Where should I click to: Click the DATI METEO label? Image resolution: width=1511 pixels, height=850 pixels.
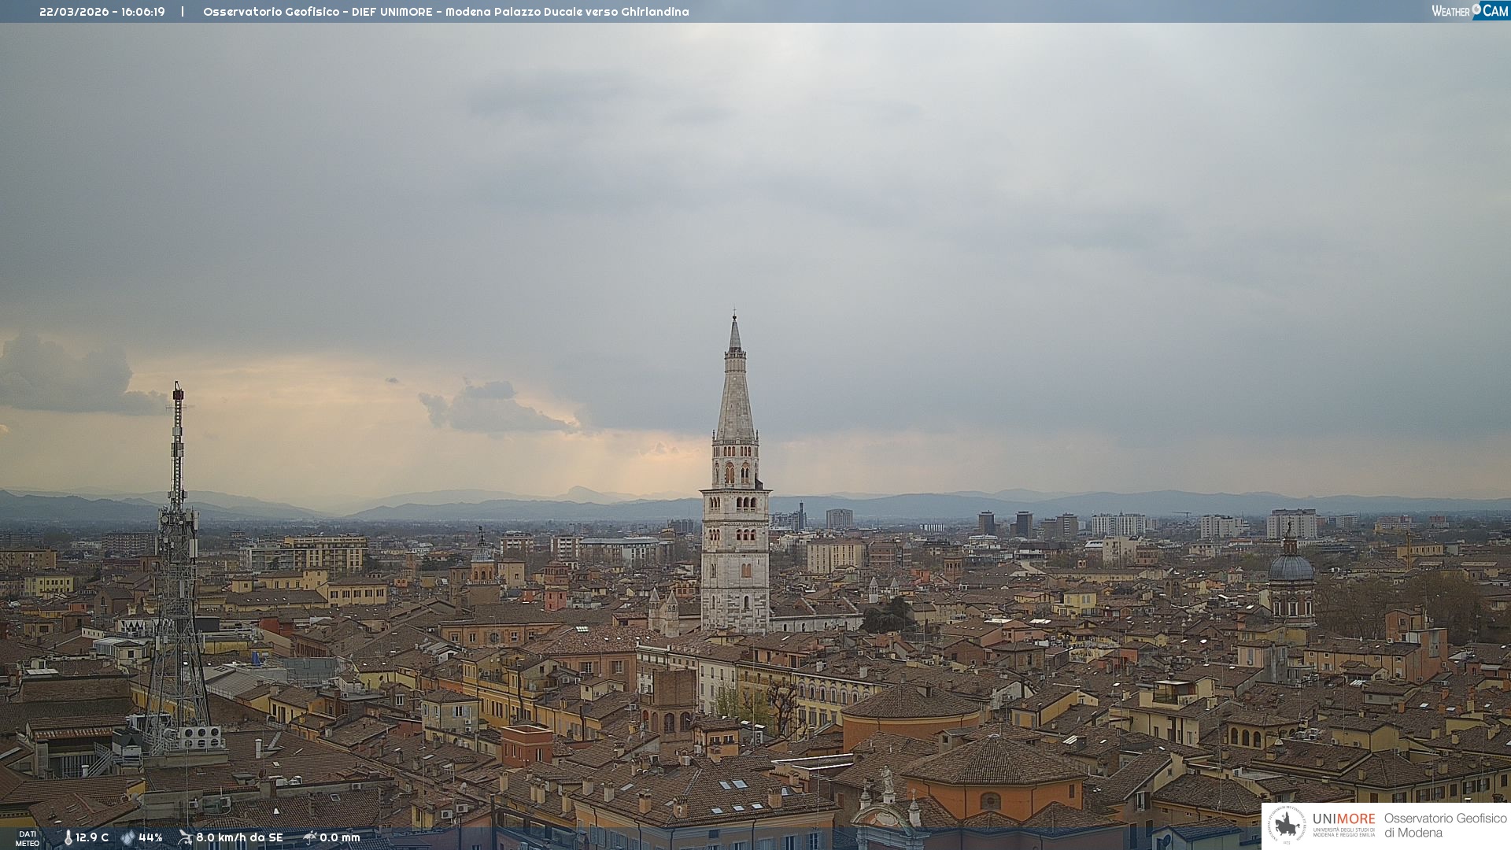pos(28,838)
